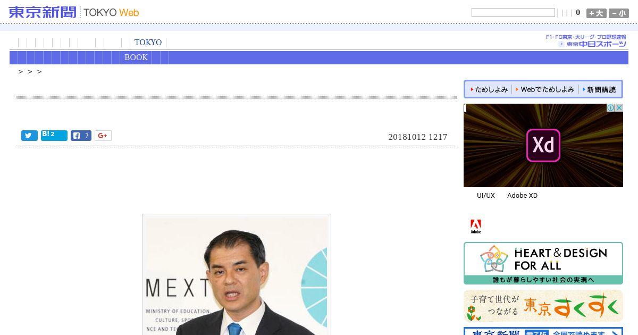Open 東京すくすく parenting banner
This screenshot has height=335, width=638.
(543, 306)
